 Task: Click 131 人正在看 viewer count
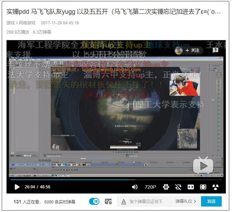[x=26, y=202]
